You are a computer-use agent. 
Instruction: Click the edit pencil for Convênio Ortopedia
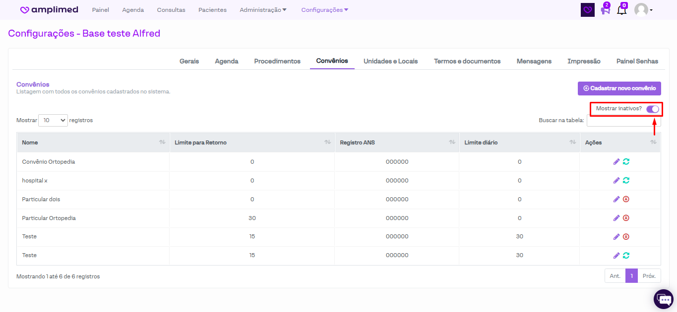pyautogui.click(x=616, y=162)
